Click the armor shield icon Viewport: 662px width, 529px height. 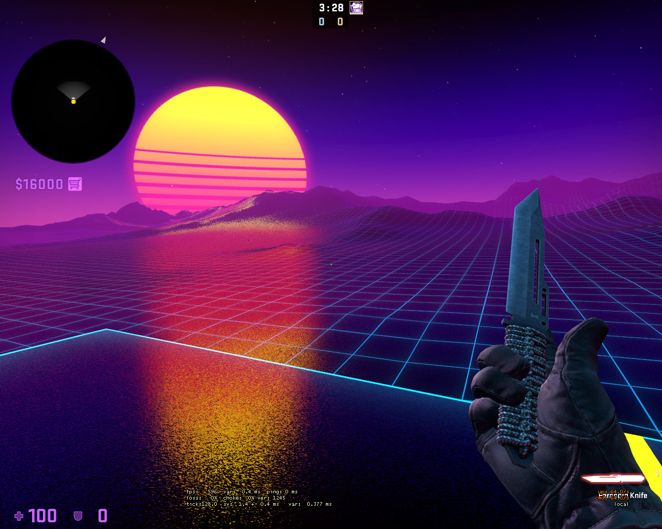(x=78, y=516)
